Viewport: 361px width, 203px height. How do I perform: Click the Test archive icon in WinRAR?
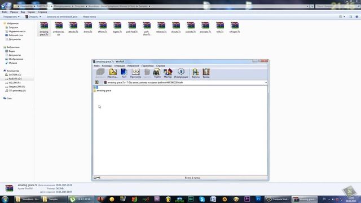(x=124, y=73)
